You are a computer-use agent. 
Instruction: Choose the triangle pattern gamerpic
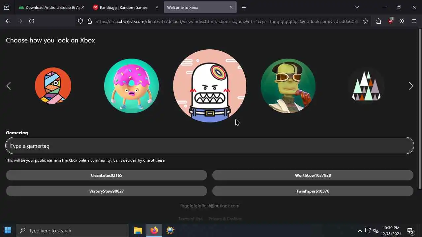coord(366,86)
